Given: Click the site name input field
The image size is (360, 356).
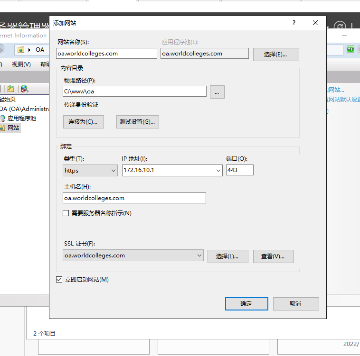Looking at the screenshot, I should [x=106, y=54].
